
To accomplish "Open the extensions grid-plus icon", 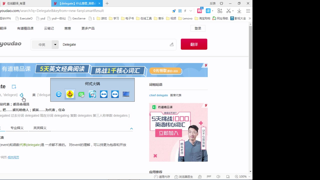I will tap(220, 11).
